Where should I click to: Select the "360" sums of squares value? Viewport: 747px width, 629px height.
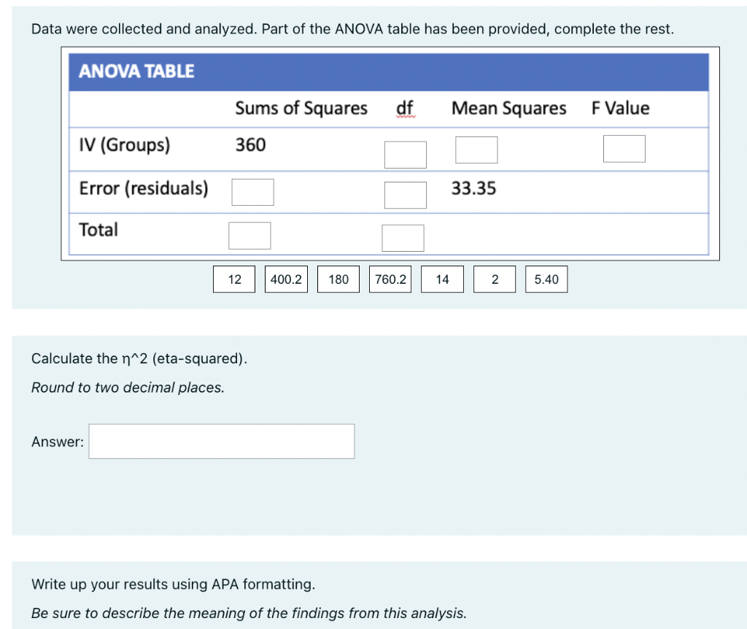click(251, 145)
